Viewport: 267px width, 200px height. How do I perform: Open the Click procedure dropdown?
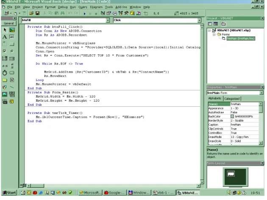(x=199, y=20)
